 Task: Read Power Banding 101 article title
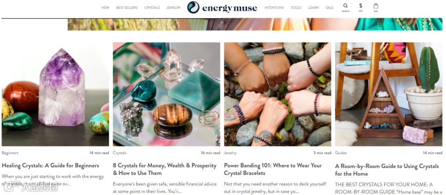pos(273,169)
